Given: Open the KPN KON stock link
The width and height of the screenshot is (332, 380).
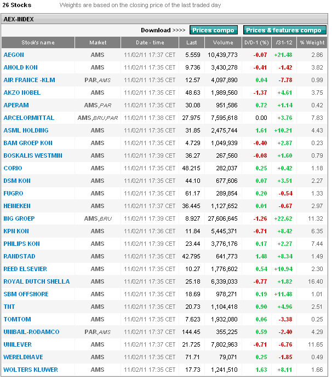Looking at the screenshot, I should tap(16, 232).
